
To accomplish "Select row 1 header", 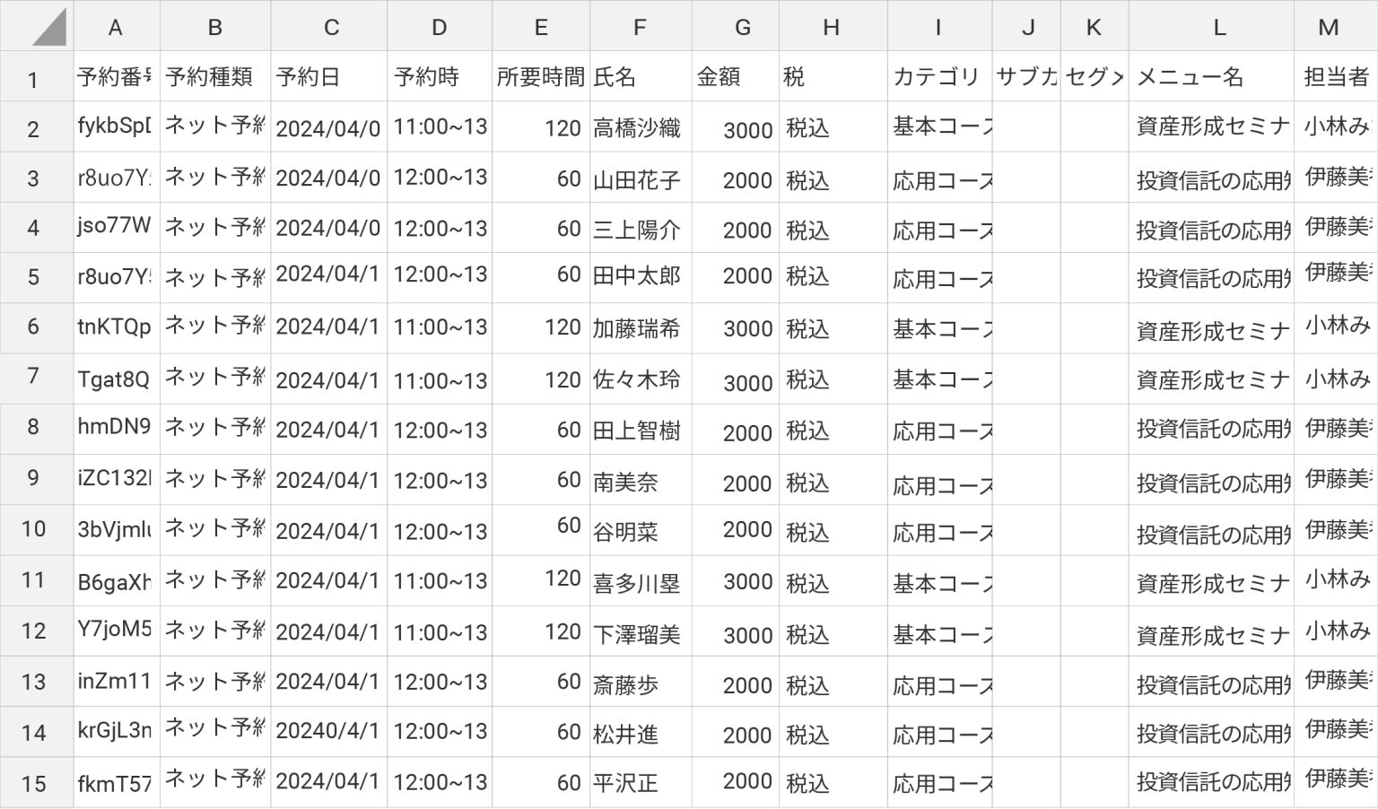I will click(x=33, y=79).
